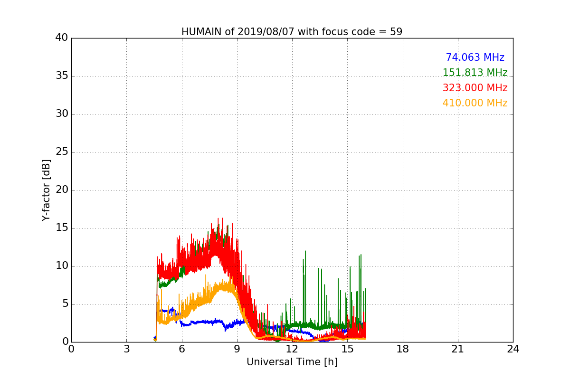This screenshot has width=570, height=380.
Task: Click the y-axis tick label 35
Action: pyautogui.click(x=62, y=76)
